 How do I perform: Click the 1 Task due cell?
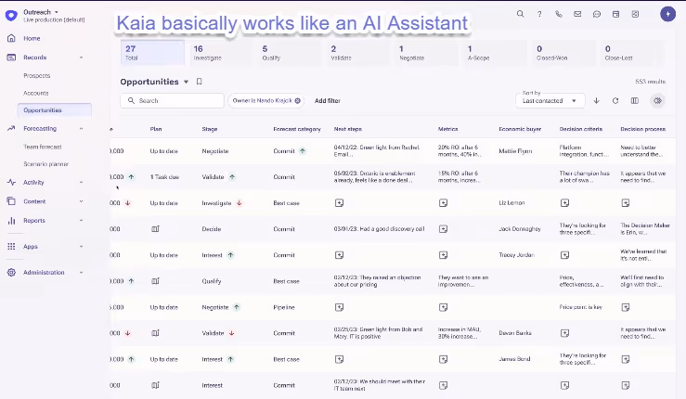pos(164,177)
